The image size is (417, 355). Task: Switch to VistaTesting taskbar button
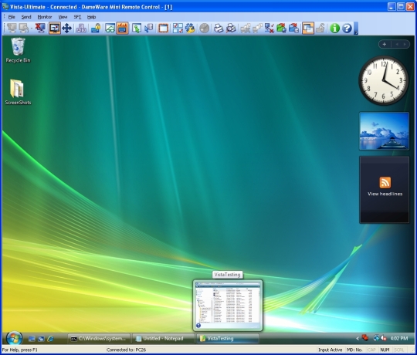pyautogui.click(x=228, y=339)
